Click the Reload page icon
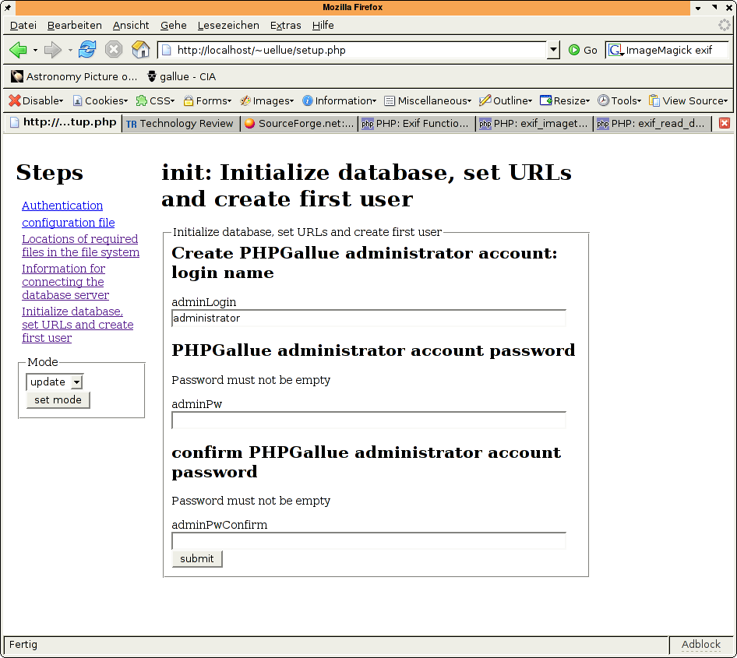737x658 pixels. (x=87, y=50)
